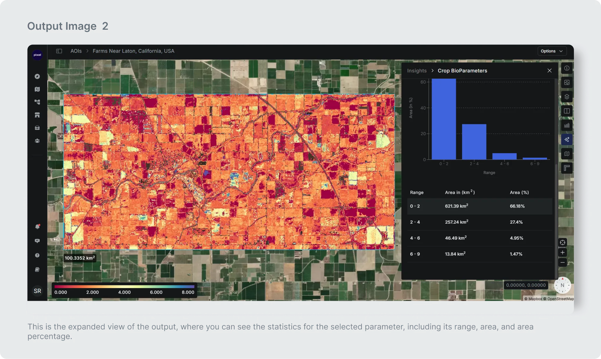Click the Area (%) column header

coord(519,192)
